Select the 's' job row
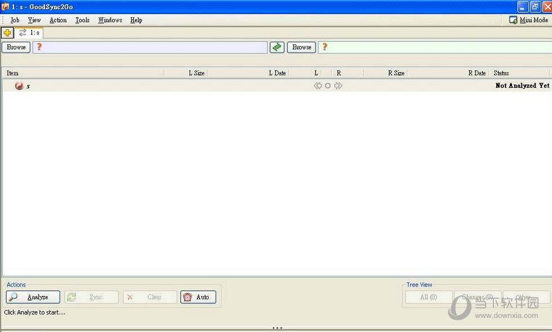This screenshot has width=552, height=332. click(x=276, y=86)
